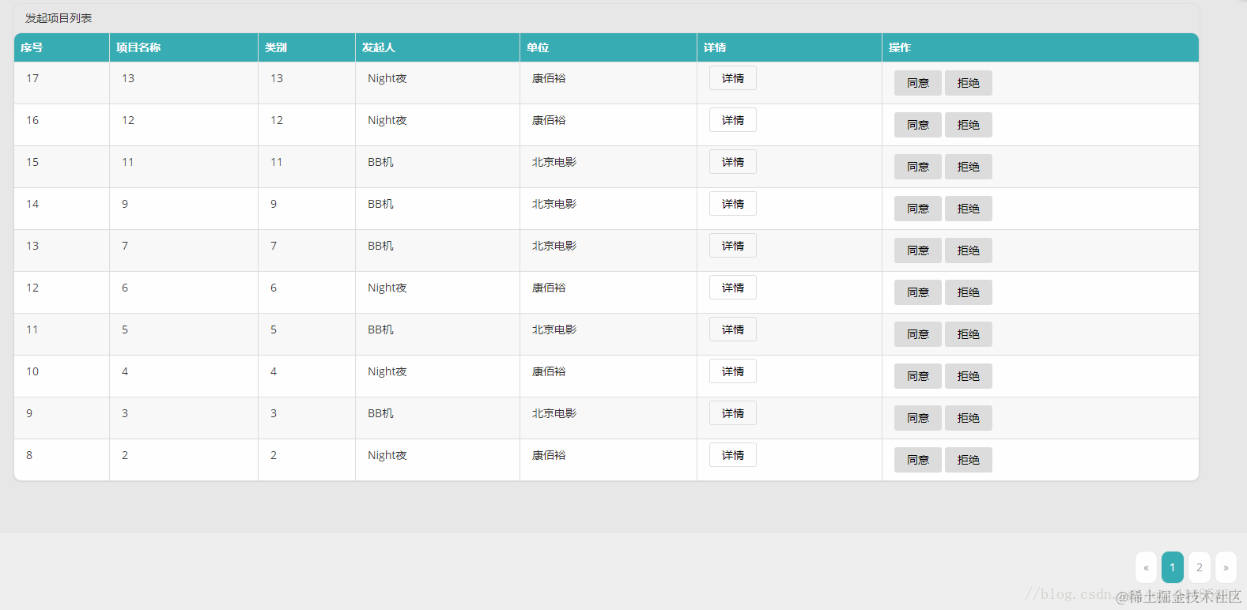Open 详情 for row number 10
The image size is (1247, 610).
(732, 371)
